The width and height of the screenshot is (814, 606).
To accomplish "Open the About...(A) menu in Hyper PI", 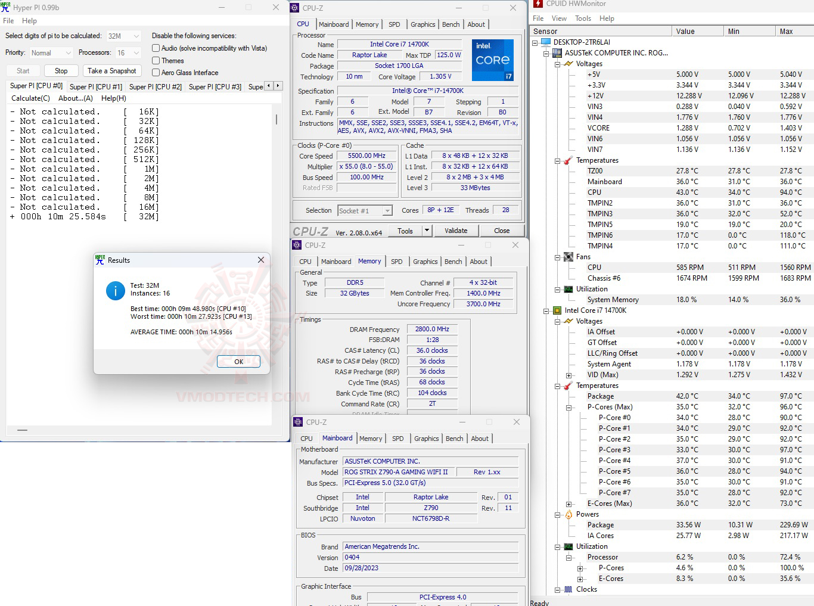I will pyautogui.click(x=76, y=98).
